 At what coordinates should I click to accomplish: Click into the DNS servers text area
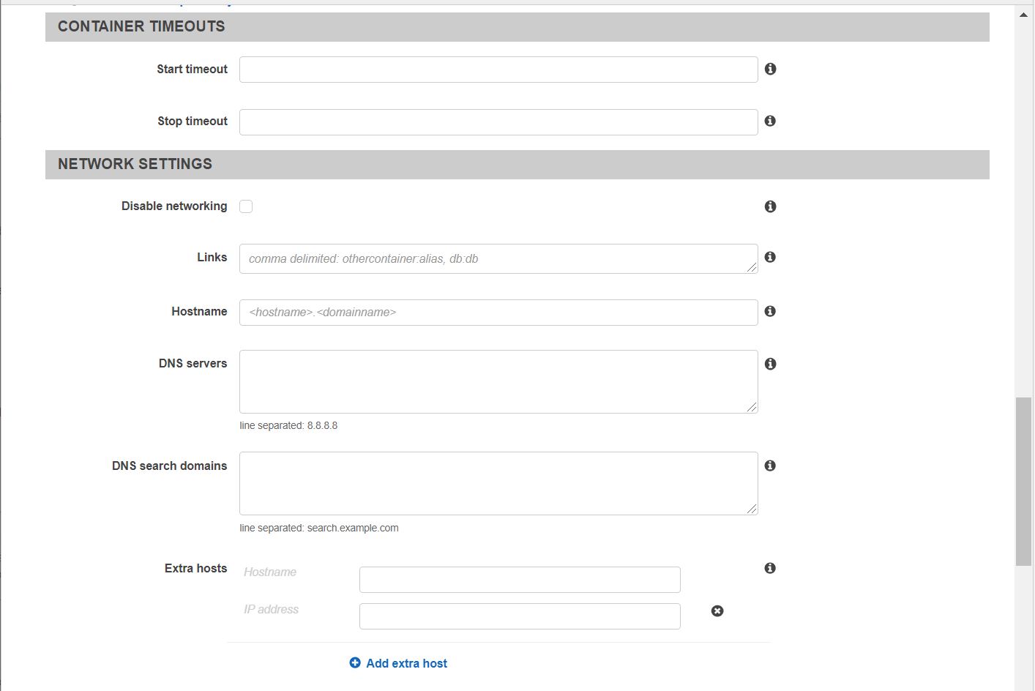pos(498,381)
